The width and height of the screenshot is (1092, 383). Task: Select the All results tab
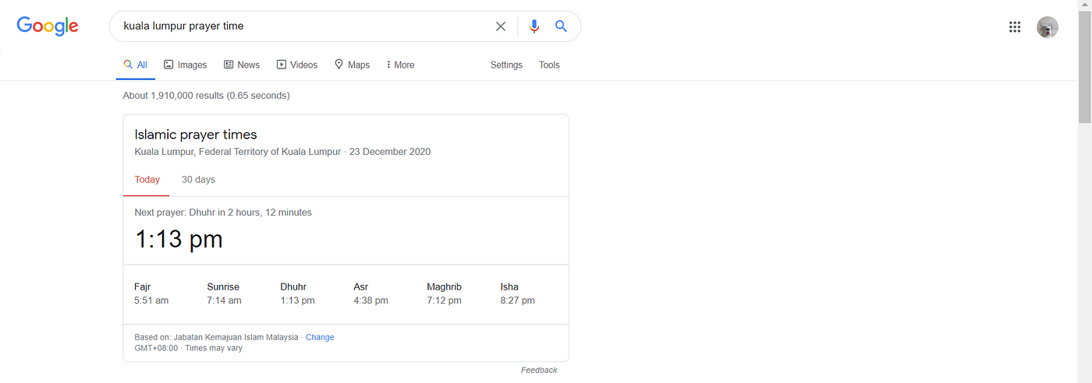[136, 65]
